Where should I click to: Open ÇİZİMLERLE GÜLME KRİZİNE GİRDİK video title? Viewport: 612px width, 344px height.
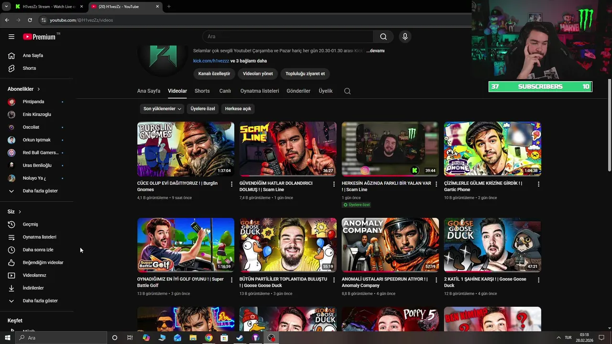coord(483,186)
